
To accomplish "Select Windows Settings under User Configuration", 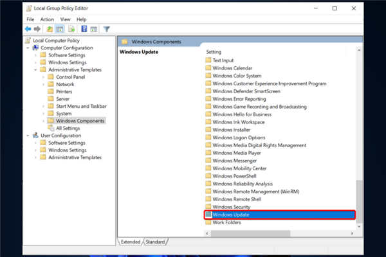I will click(68, 150).
